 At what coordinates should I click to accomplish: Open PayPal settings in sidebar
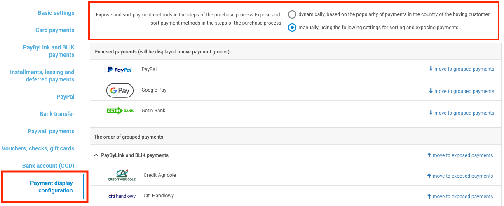[x=66, y=97]
